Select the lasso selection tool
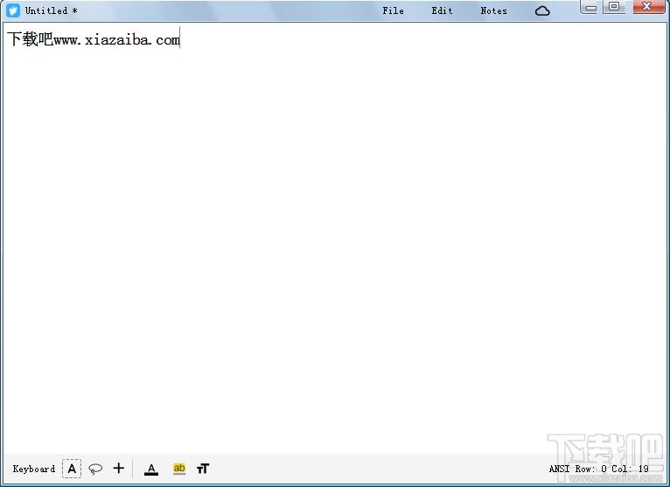This screenshot has height=487, width=670. coord(95,469)
